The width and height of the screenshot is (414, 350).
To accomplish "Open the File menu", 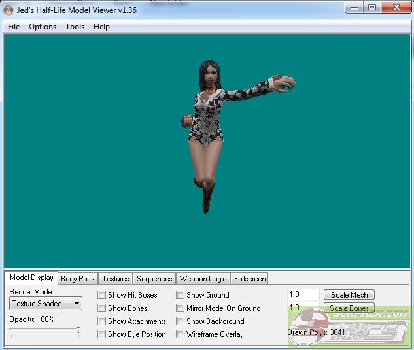I will 14,27.
